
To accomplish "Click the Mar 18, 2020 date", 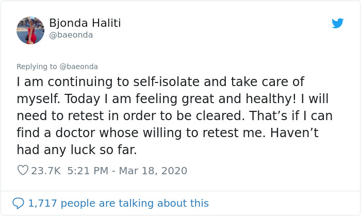I will 153,171.
